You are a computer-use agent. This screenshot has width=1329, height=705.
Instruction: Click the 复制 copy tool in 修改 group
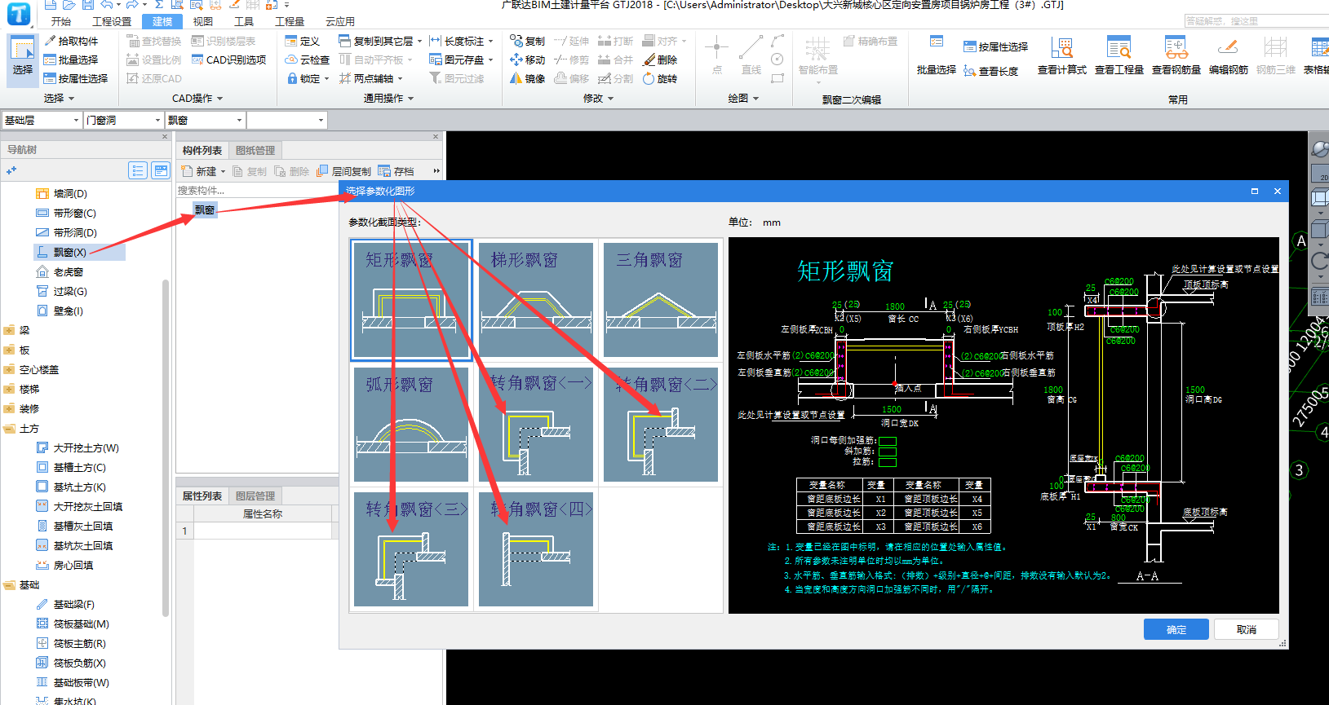tap(528, 41)
